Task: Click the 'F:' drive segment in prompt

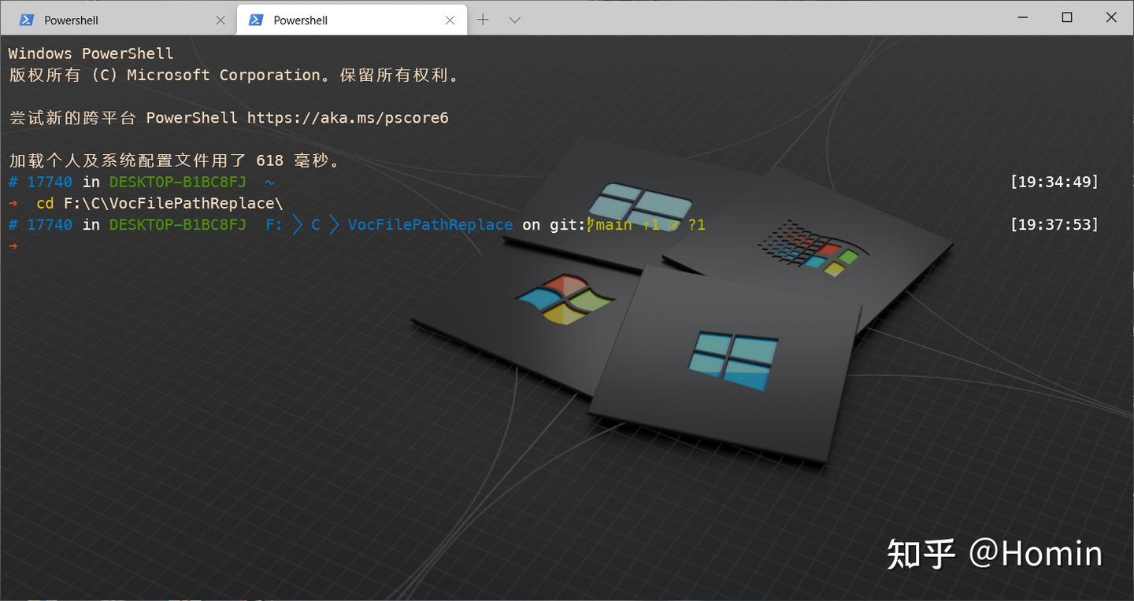Action: [274, 224]
